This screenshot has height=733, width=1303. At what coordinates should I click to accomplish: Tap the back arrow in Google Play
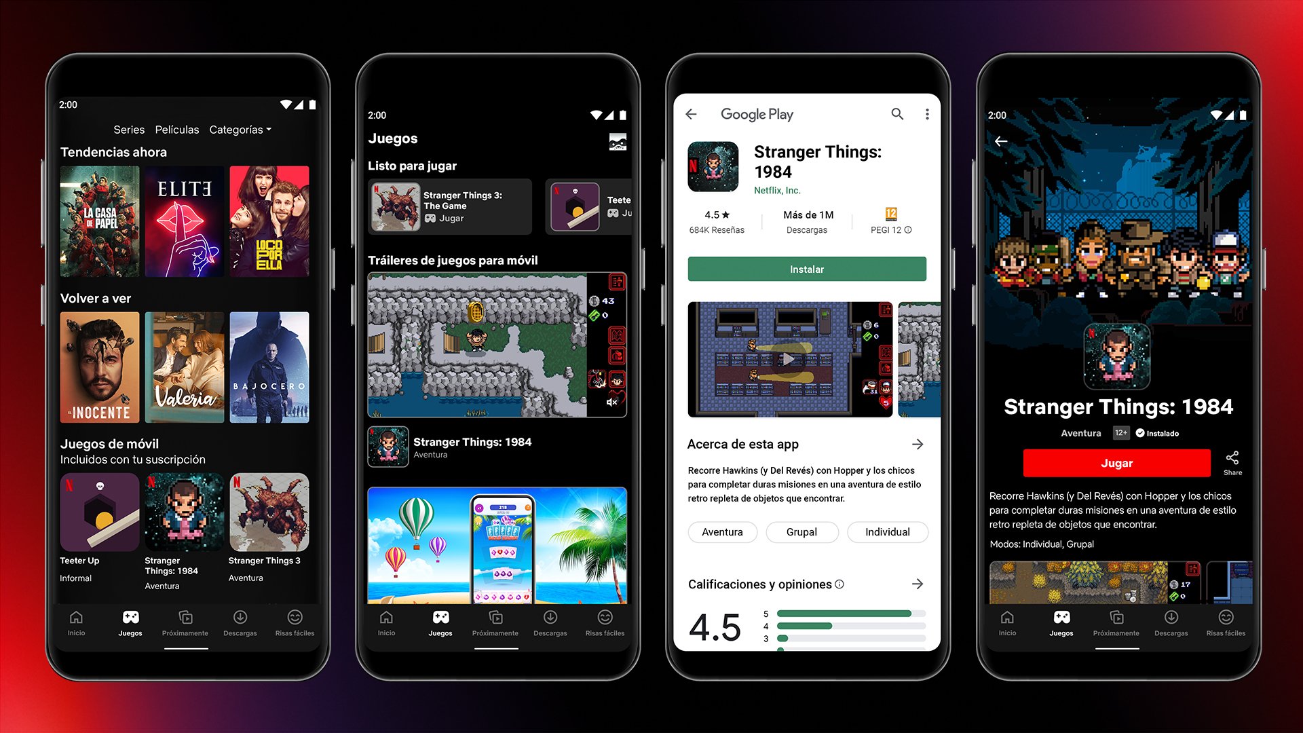(689, 115)
